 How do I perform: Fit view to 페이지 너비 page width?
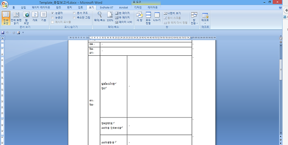124,22
